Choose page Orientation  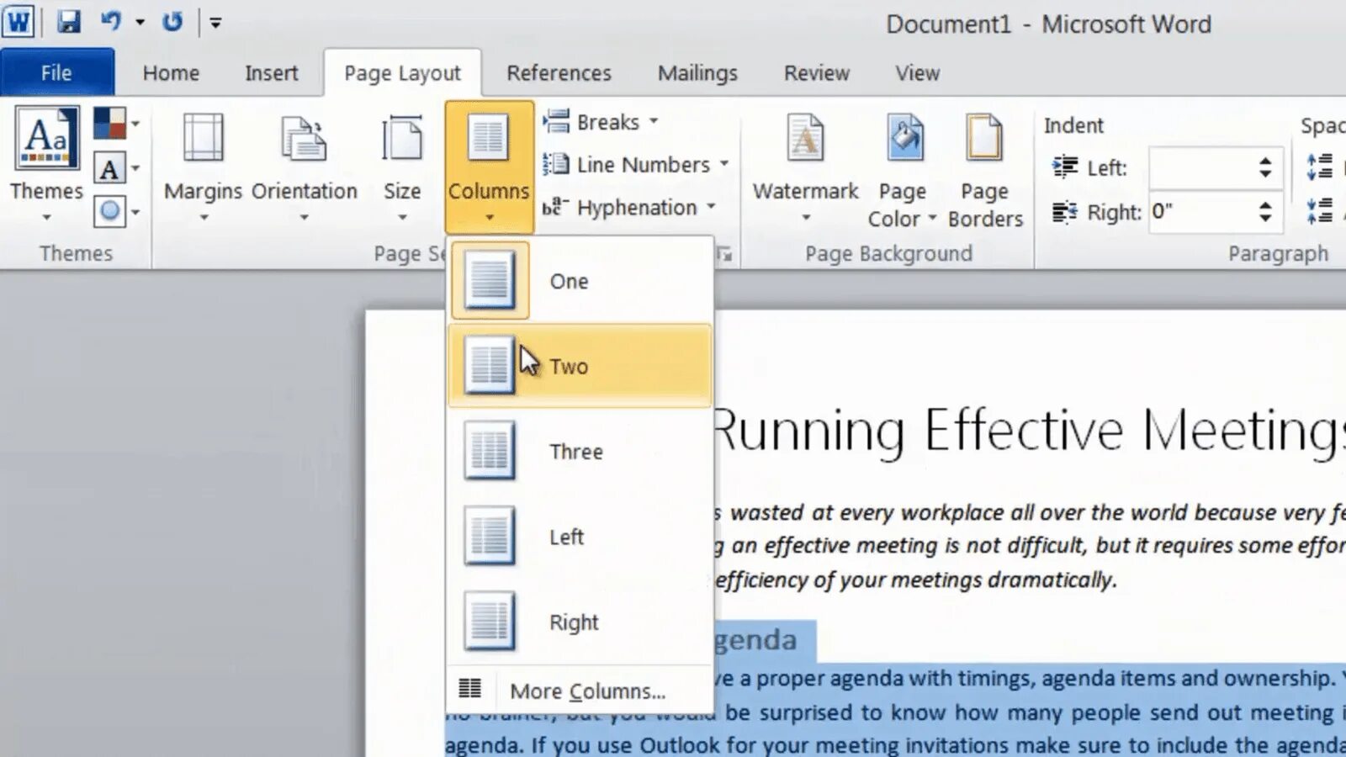coord(304,167)
